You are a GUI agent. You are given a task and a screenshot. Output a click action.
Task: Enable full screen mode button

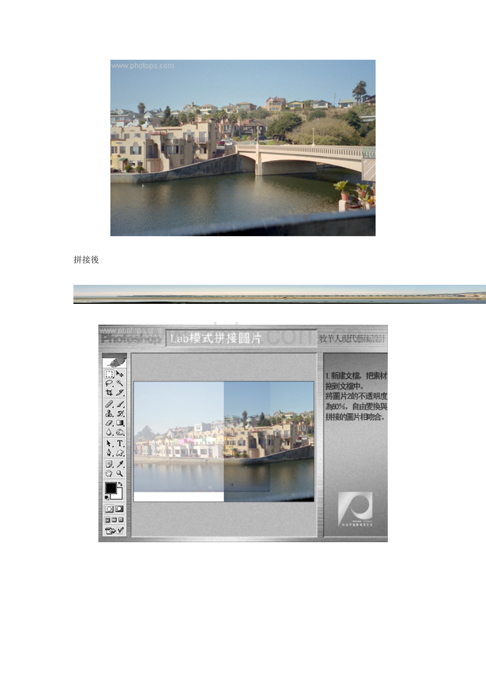[121, 520]
